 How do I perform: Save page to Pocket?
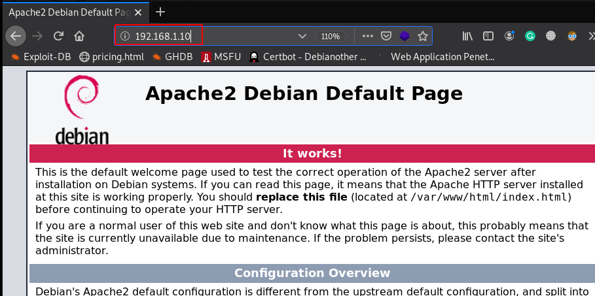[x=386, y=37]
